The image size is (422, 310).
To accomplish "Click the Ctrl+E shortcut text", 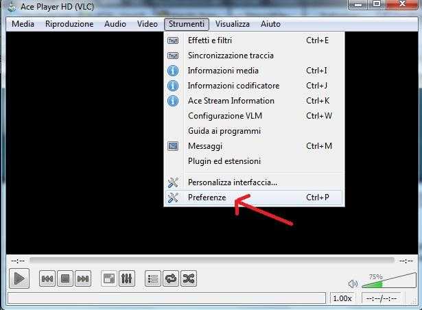I will 317,40.
